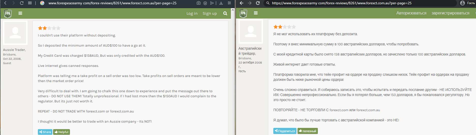Click forward arrow in left browser window

13,3
